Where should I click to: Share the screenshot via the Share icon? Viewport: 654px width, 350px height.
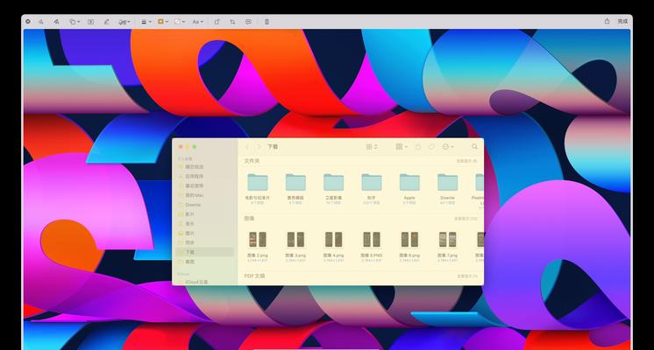(607, 21)
